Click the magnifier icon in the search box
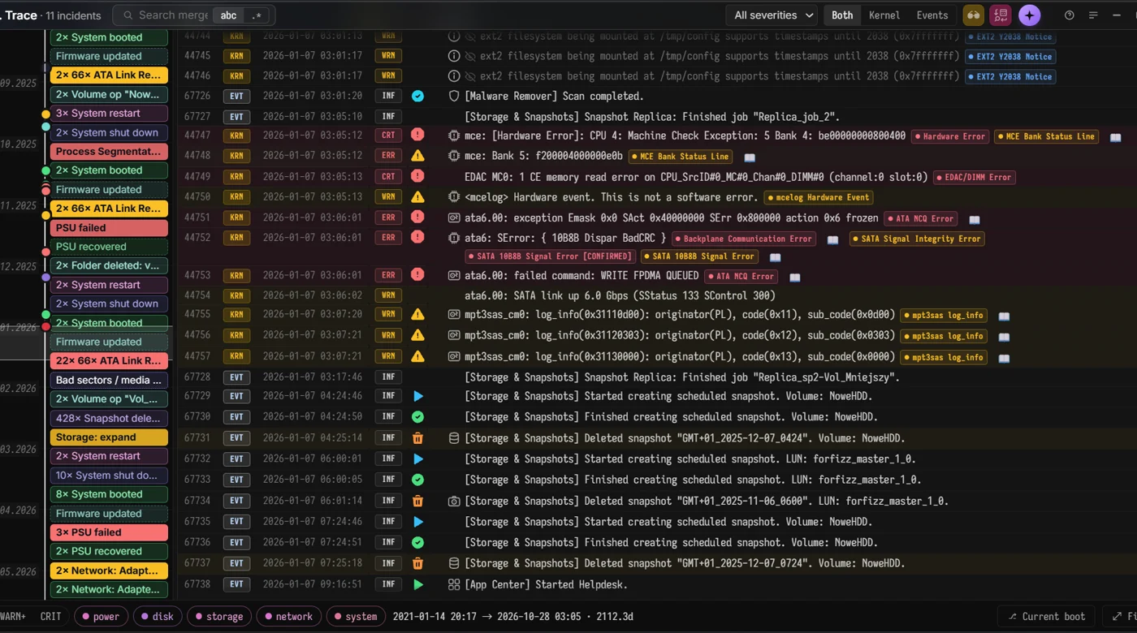This screenshot has height=633, width=1137. pos(128,15)
